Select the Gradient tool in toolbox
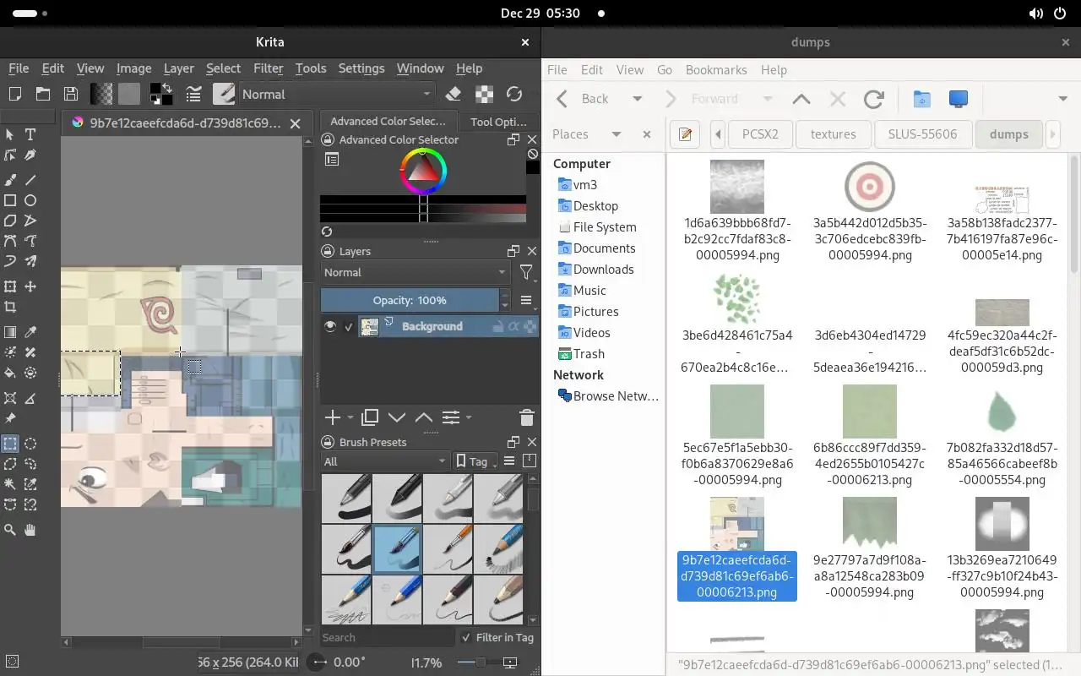The image size is (1081, 676). pos(10,332)
